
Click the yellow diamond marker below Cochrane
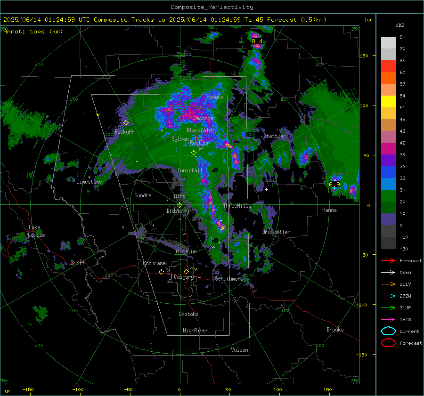pos(162,272)
